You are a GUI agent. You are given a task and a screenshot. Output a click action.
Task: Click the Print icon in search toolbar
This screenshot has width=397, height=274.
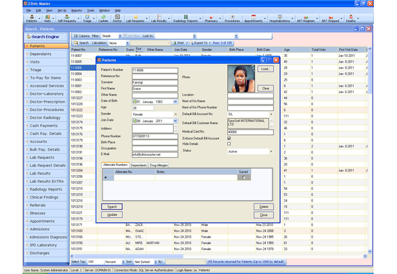(174, 43)
